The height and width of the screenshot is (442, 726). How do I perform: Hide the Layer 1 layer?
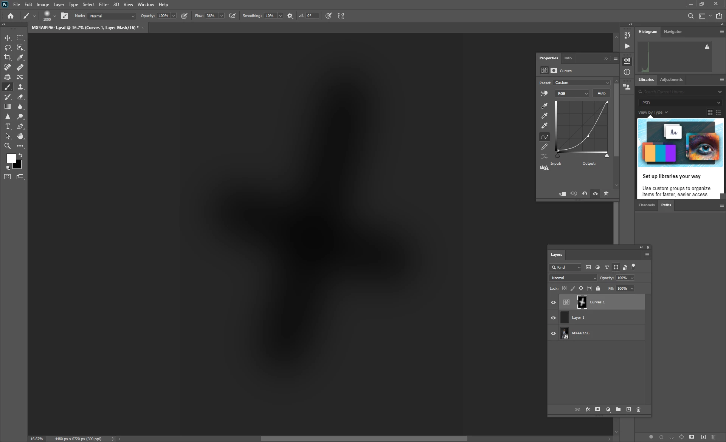(553, 318)
